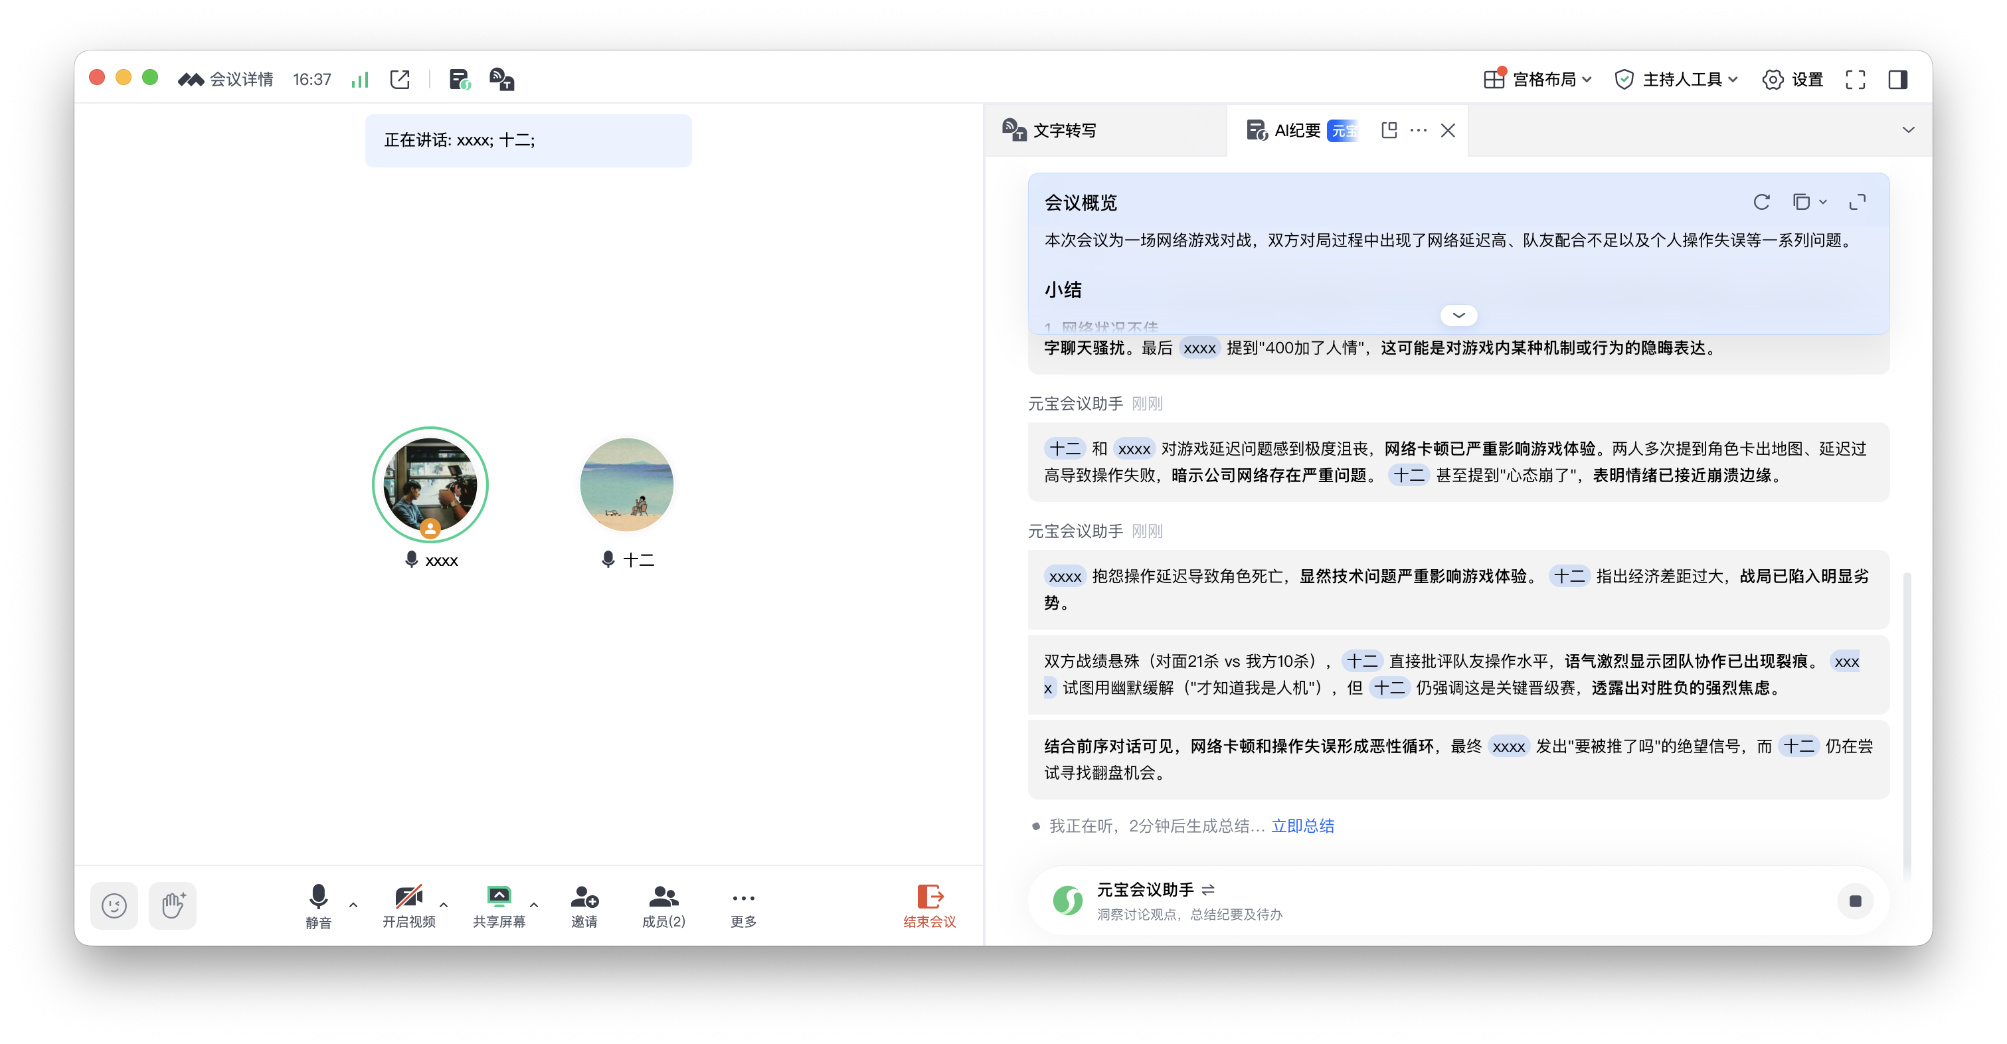This screenshot has height=1044, width=2007.
Task: Click the share meeting link icon
Action: point(400,80)
